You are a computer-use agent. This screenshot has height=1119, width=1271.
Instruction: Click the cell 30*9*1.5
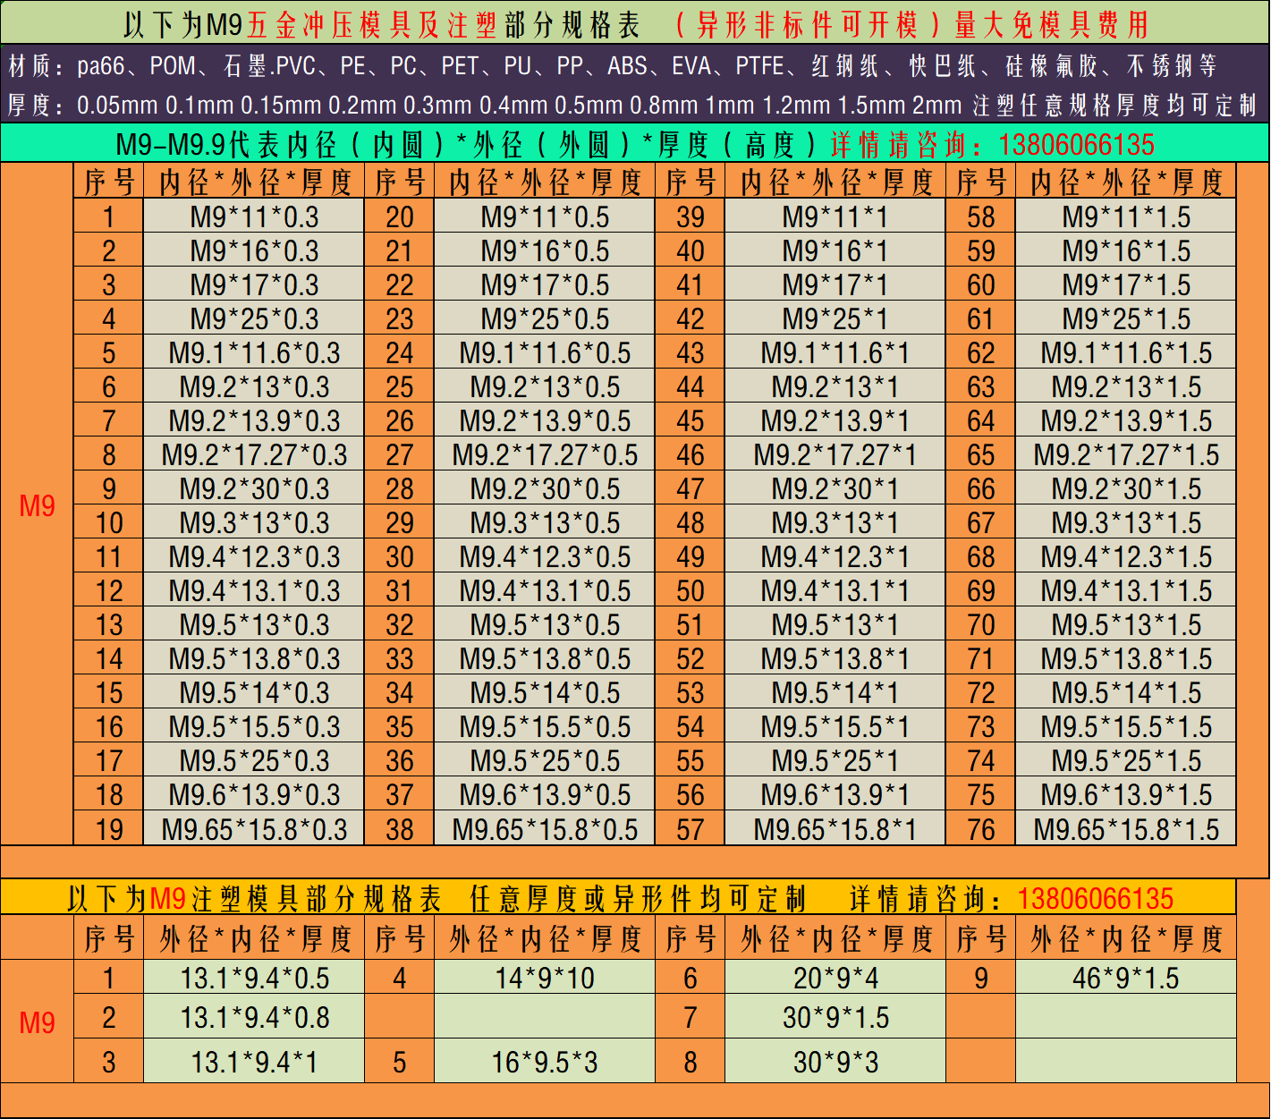click(x=835, y=1017)
